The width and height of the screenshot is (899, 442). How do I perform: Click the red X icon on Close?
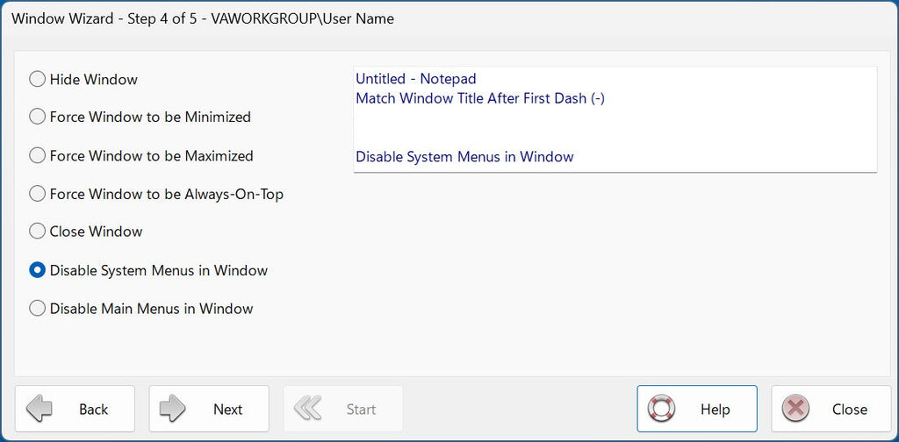[795, 409]
